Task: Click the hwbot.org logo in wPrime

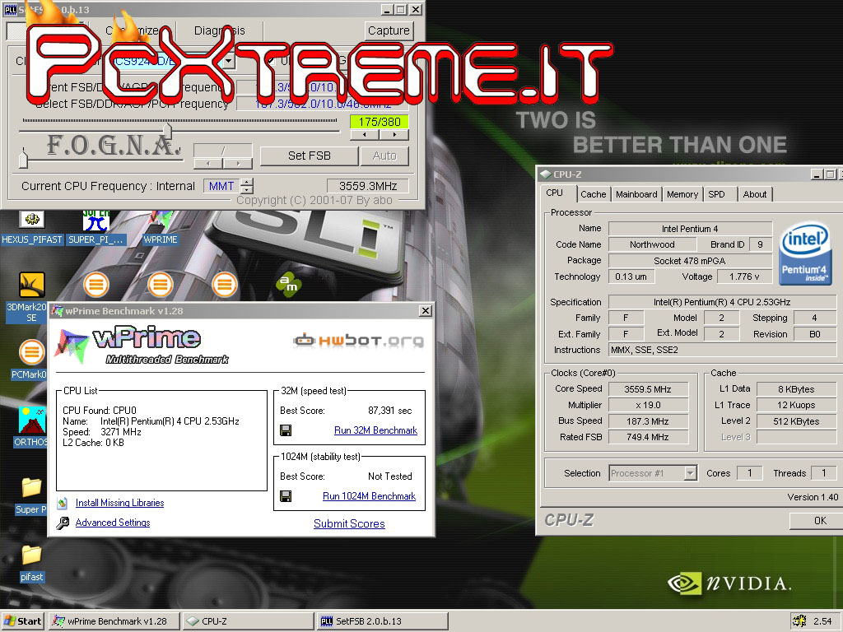Action: pyautogui.click(x=358, y=340)
